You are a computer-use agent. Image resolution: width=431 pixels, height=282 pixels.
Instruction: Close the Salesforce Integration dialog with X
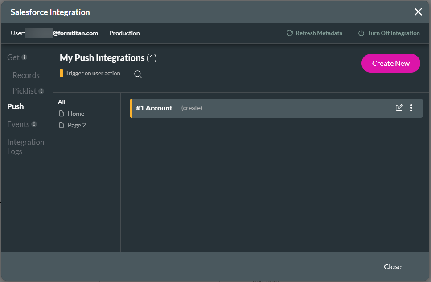click(x=418, y=12)
